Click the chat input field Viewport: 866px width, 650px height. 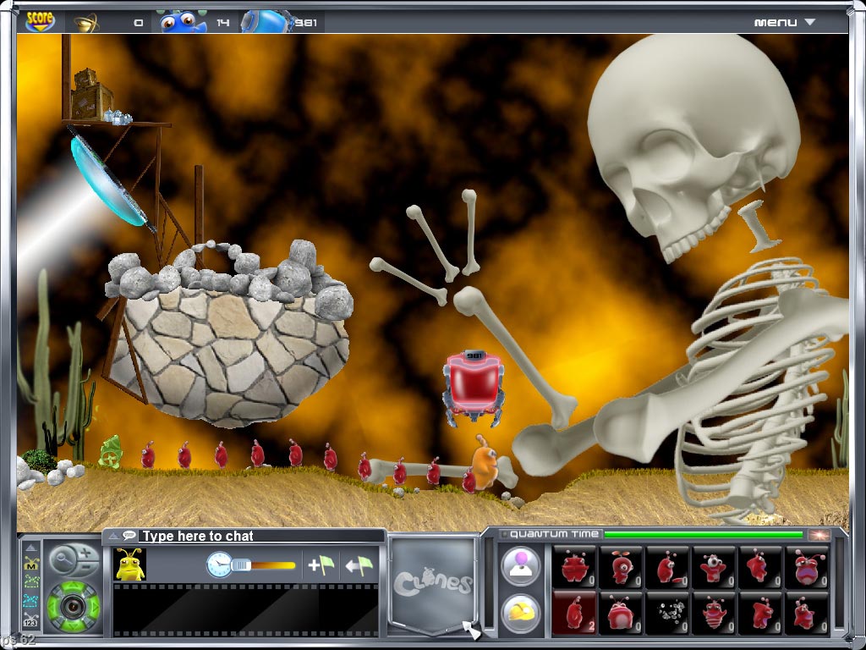(x=254, y=536)
